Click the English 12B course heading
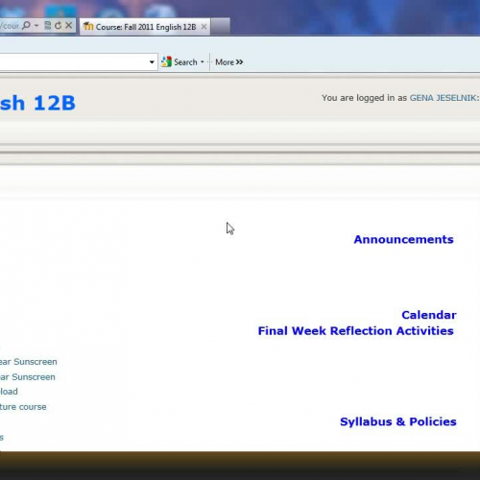The width and height of the screenshot is (480, 480). tap(37, 104)
